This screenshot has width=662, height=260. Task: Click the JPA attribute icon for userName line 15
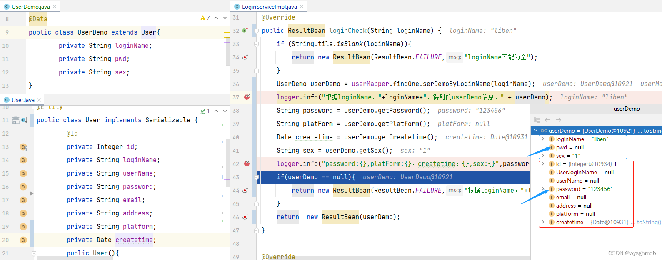23,173
